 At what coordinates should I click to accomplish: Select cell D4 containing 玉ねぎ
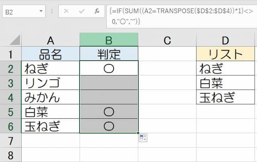(x=225, y=97)
